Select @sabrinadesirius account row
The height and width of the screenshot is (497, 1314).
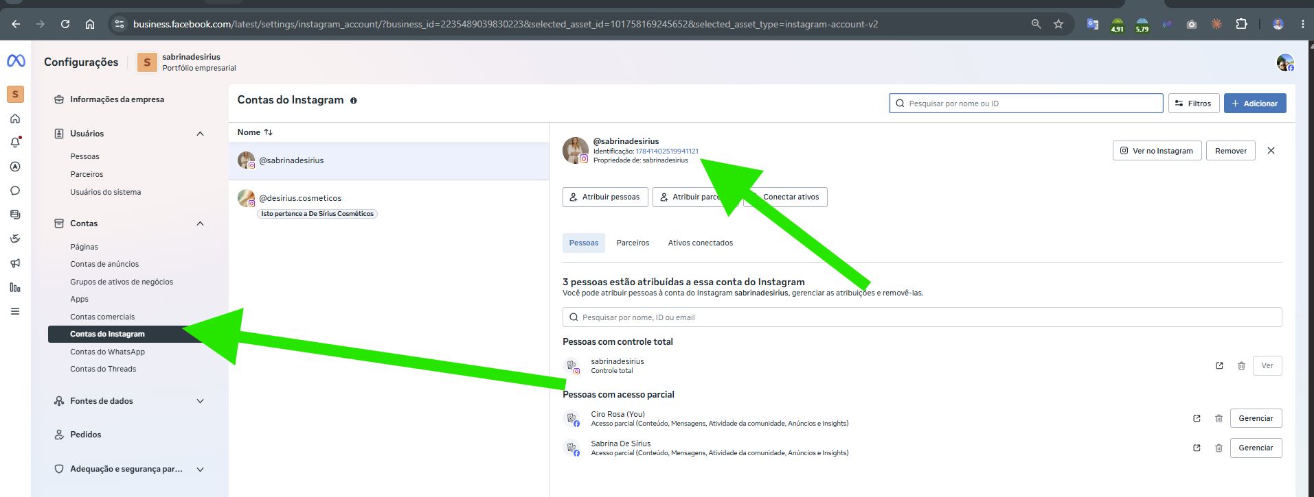pos(389,161)
